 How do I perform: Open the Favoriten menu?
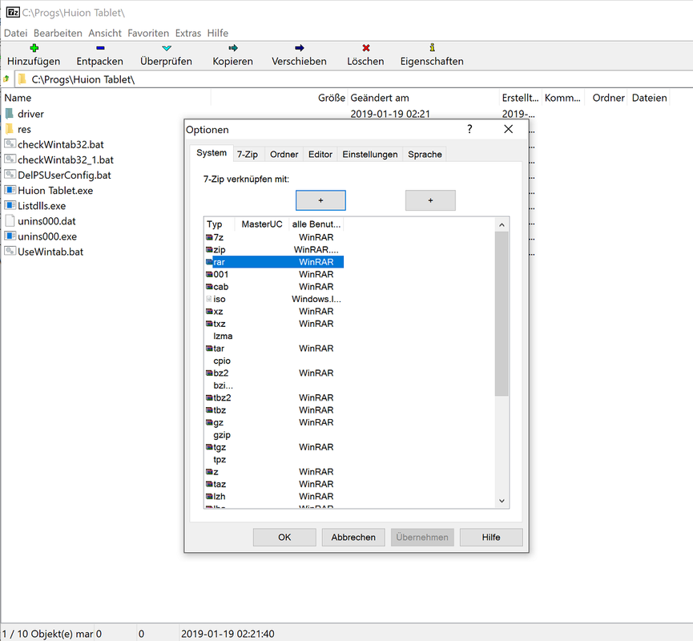click(x=148, y=33)
